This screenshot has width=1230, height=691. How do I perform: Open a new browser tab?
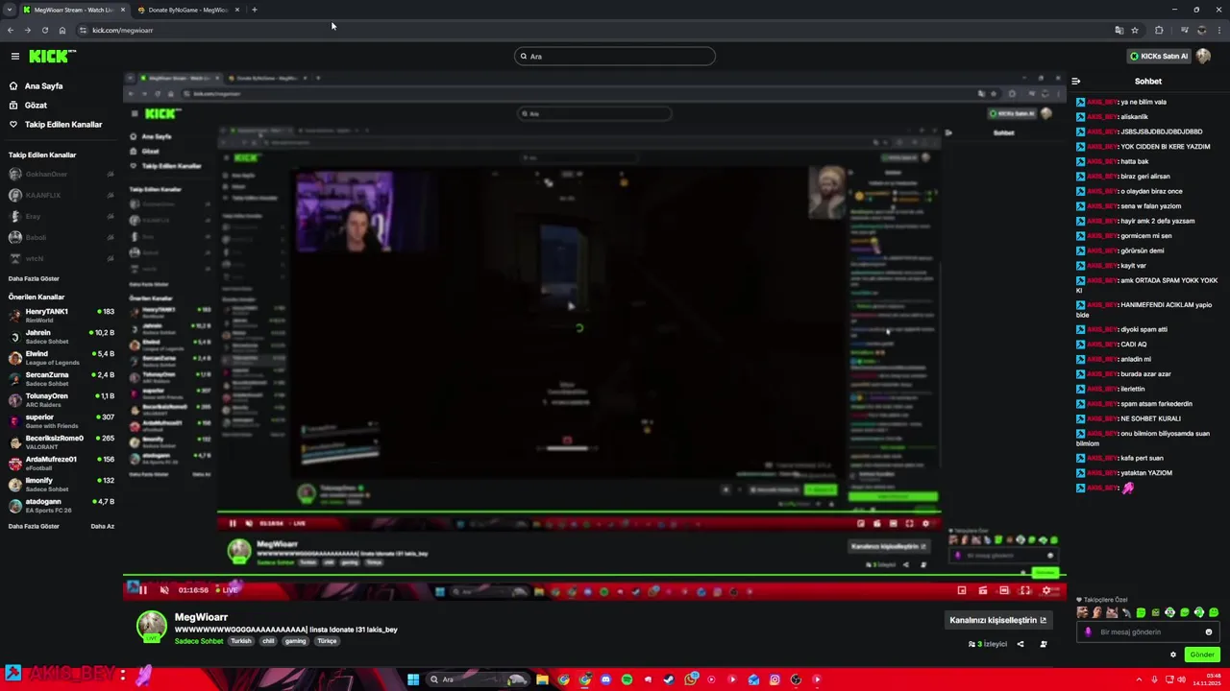coord(255,10)
